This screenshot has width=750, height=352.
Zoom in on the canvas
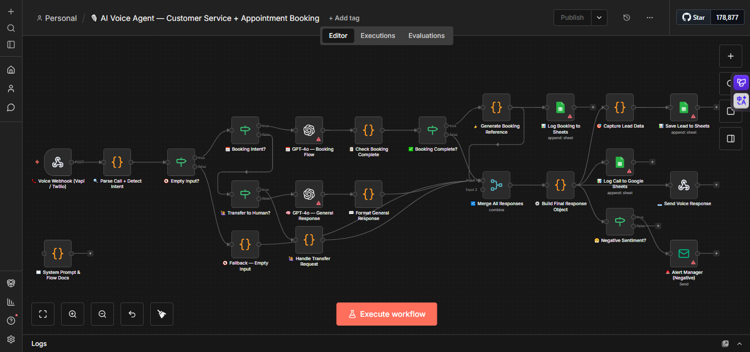73,314
